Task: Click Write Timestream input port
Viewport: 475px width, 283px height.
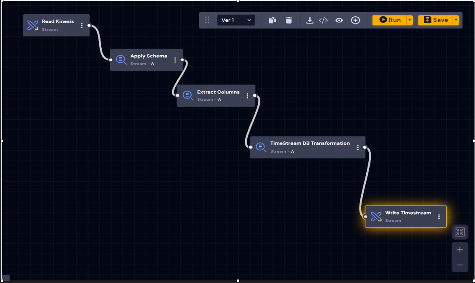Action: (x=365, y=217)
